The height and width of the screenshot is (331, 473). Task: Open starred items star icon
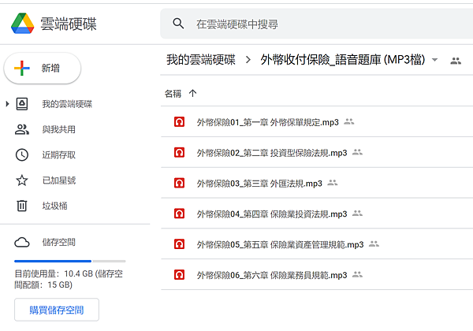(22, 180)
